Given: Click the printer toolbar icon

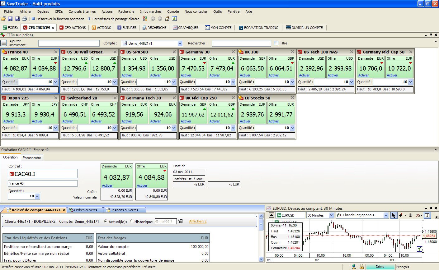Looking at the screenshot, I should pyautogui.click(x=25, y=19).
